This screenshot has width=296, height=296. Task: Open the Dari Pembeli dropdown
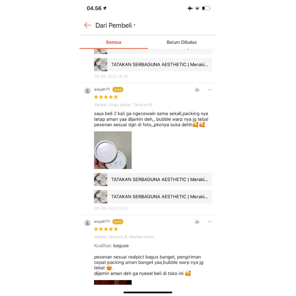115,25
